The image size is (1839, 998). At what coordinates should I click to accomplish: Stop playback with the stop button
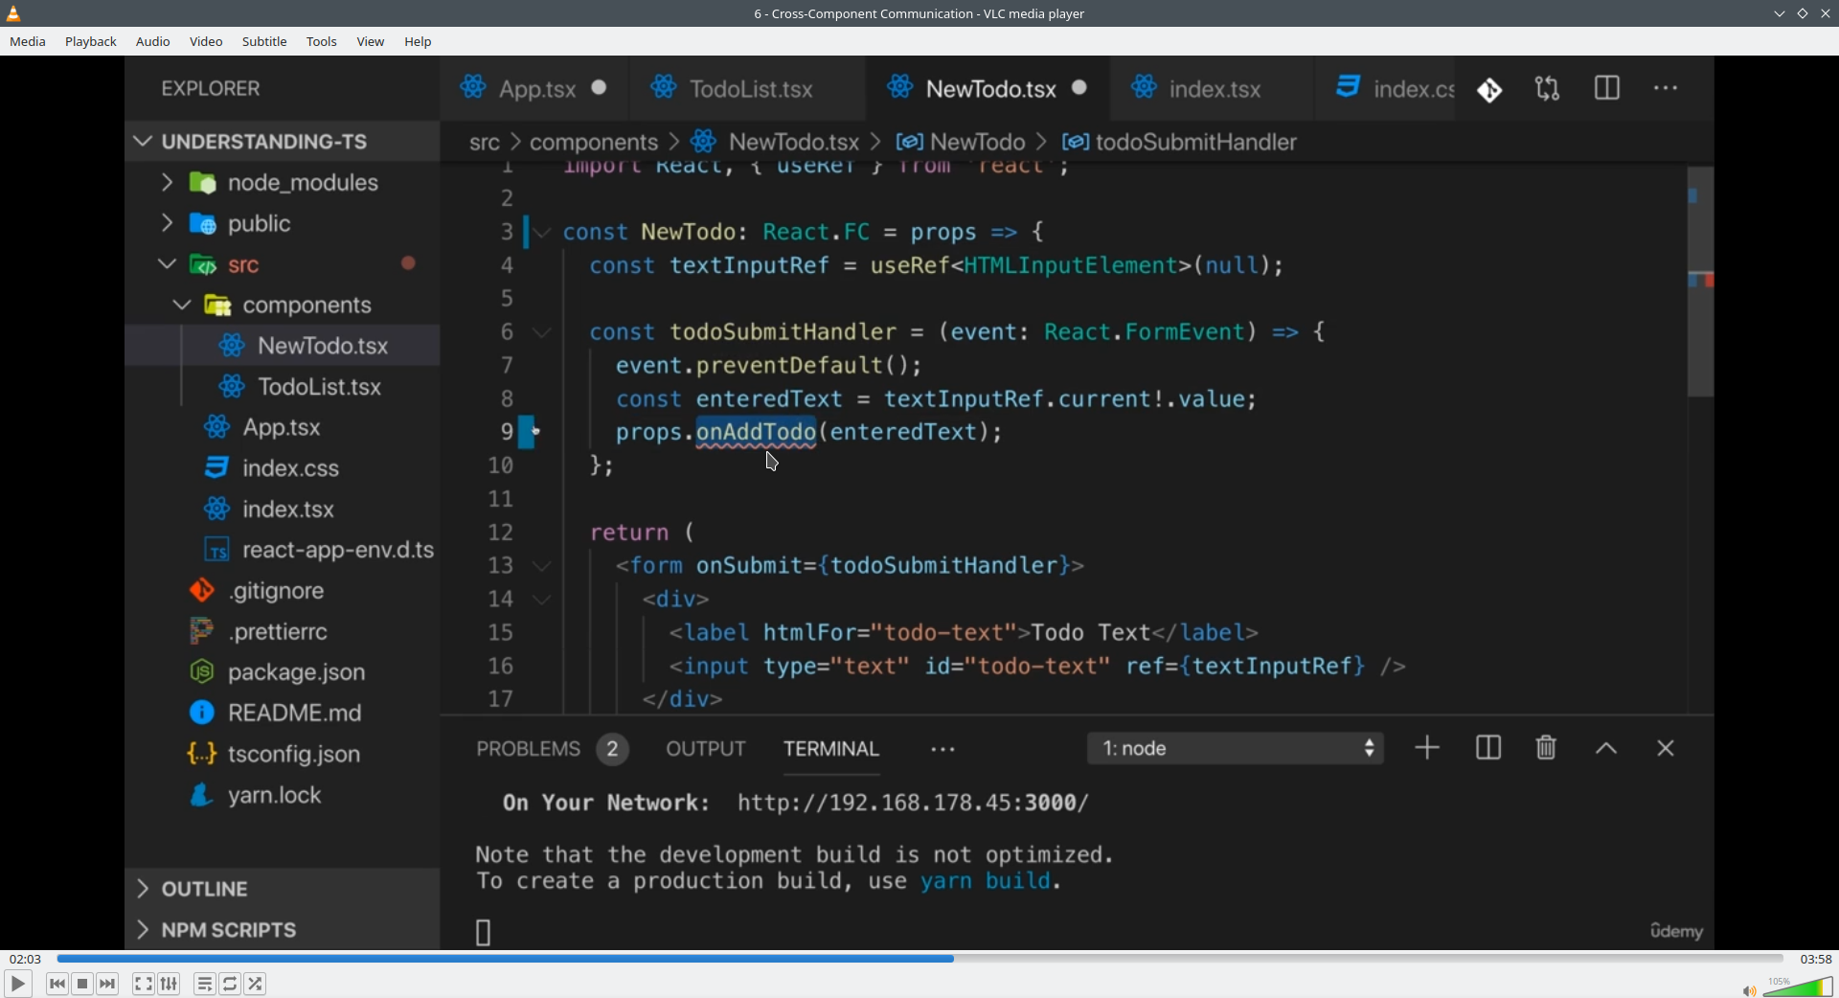pos(83,984)
